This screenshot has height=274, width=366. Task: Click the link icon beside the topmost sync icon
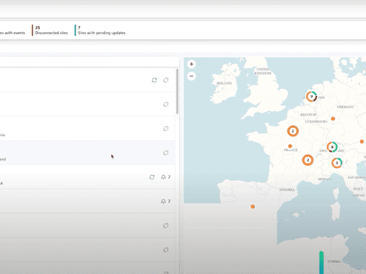tap(165, 80)
